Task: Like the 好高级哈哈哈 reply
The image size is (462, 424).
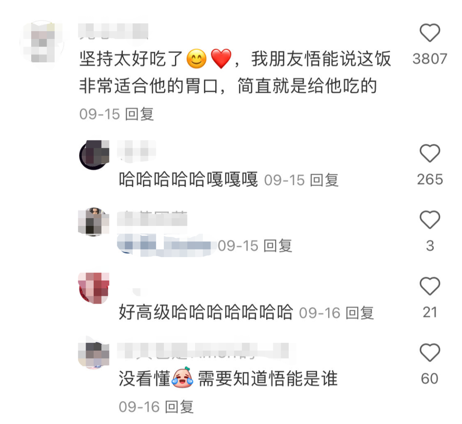Action: tap(429, 286)
